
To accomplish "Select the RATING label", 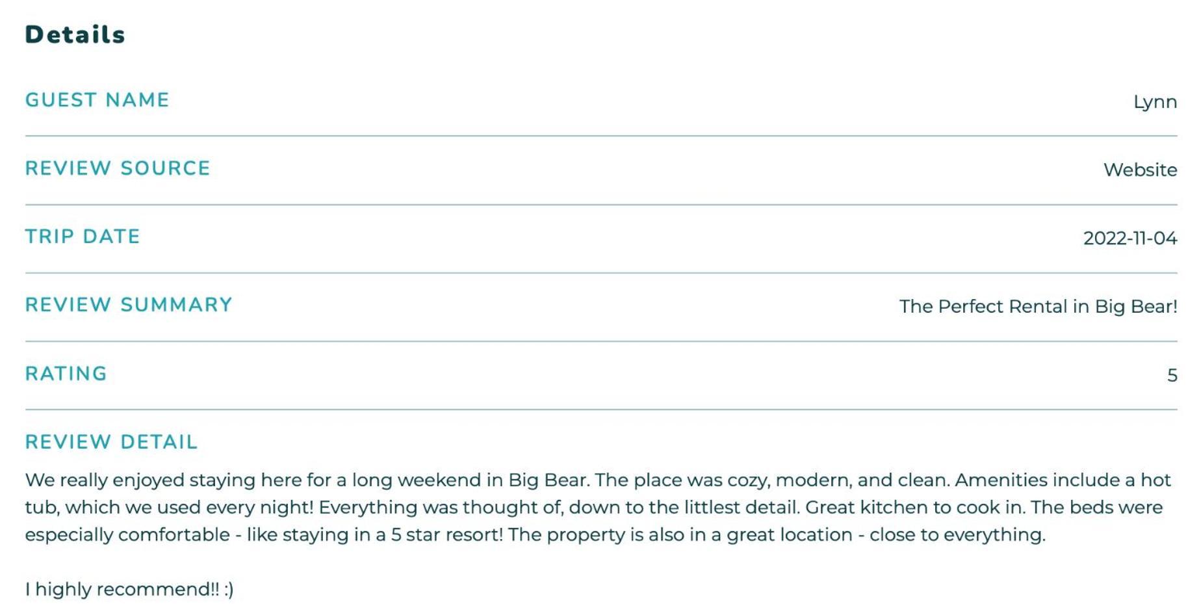I will pyautogui.click(x=66, y=374).
